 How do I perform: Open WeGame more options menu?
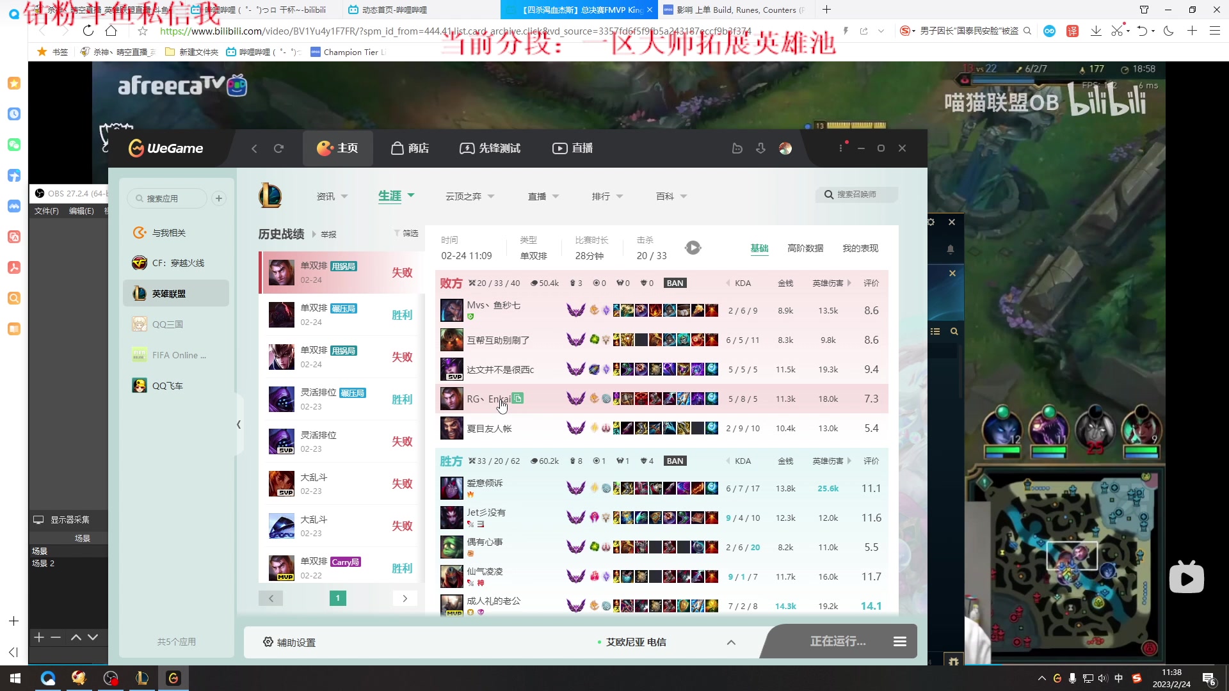841,148
